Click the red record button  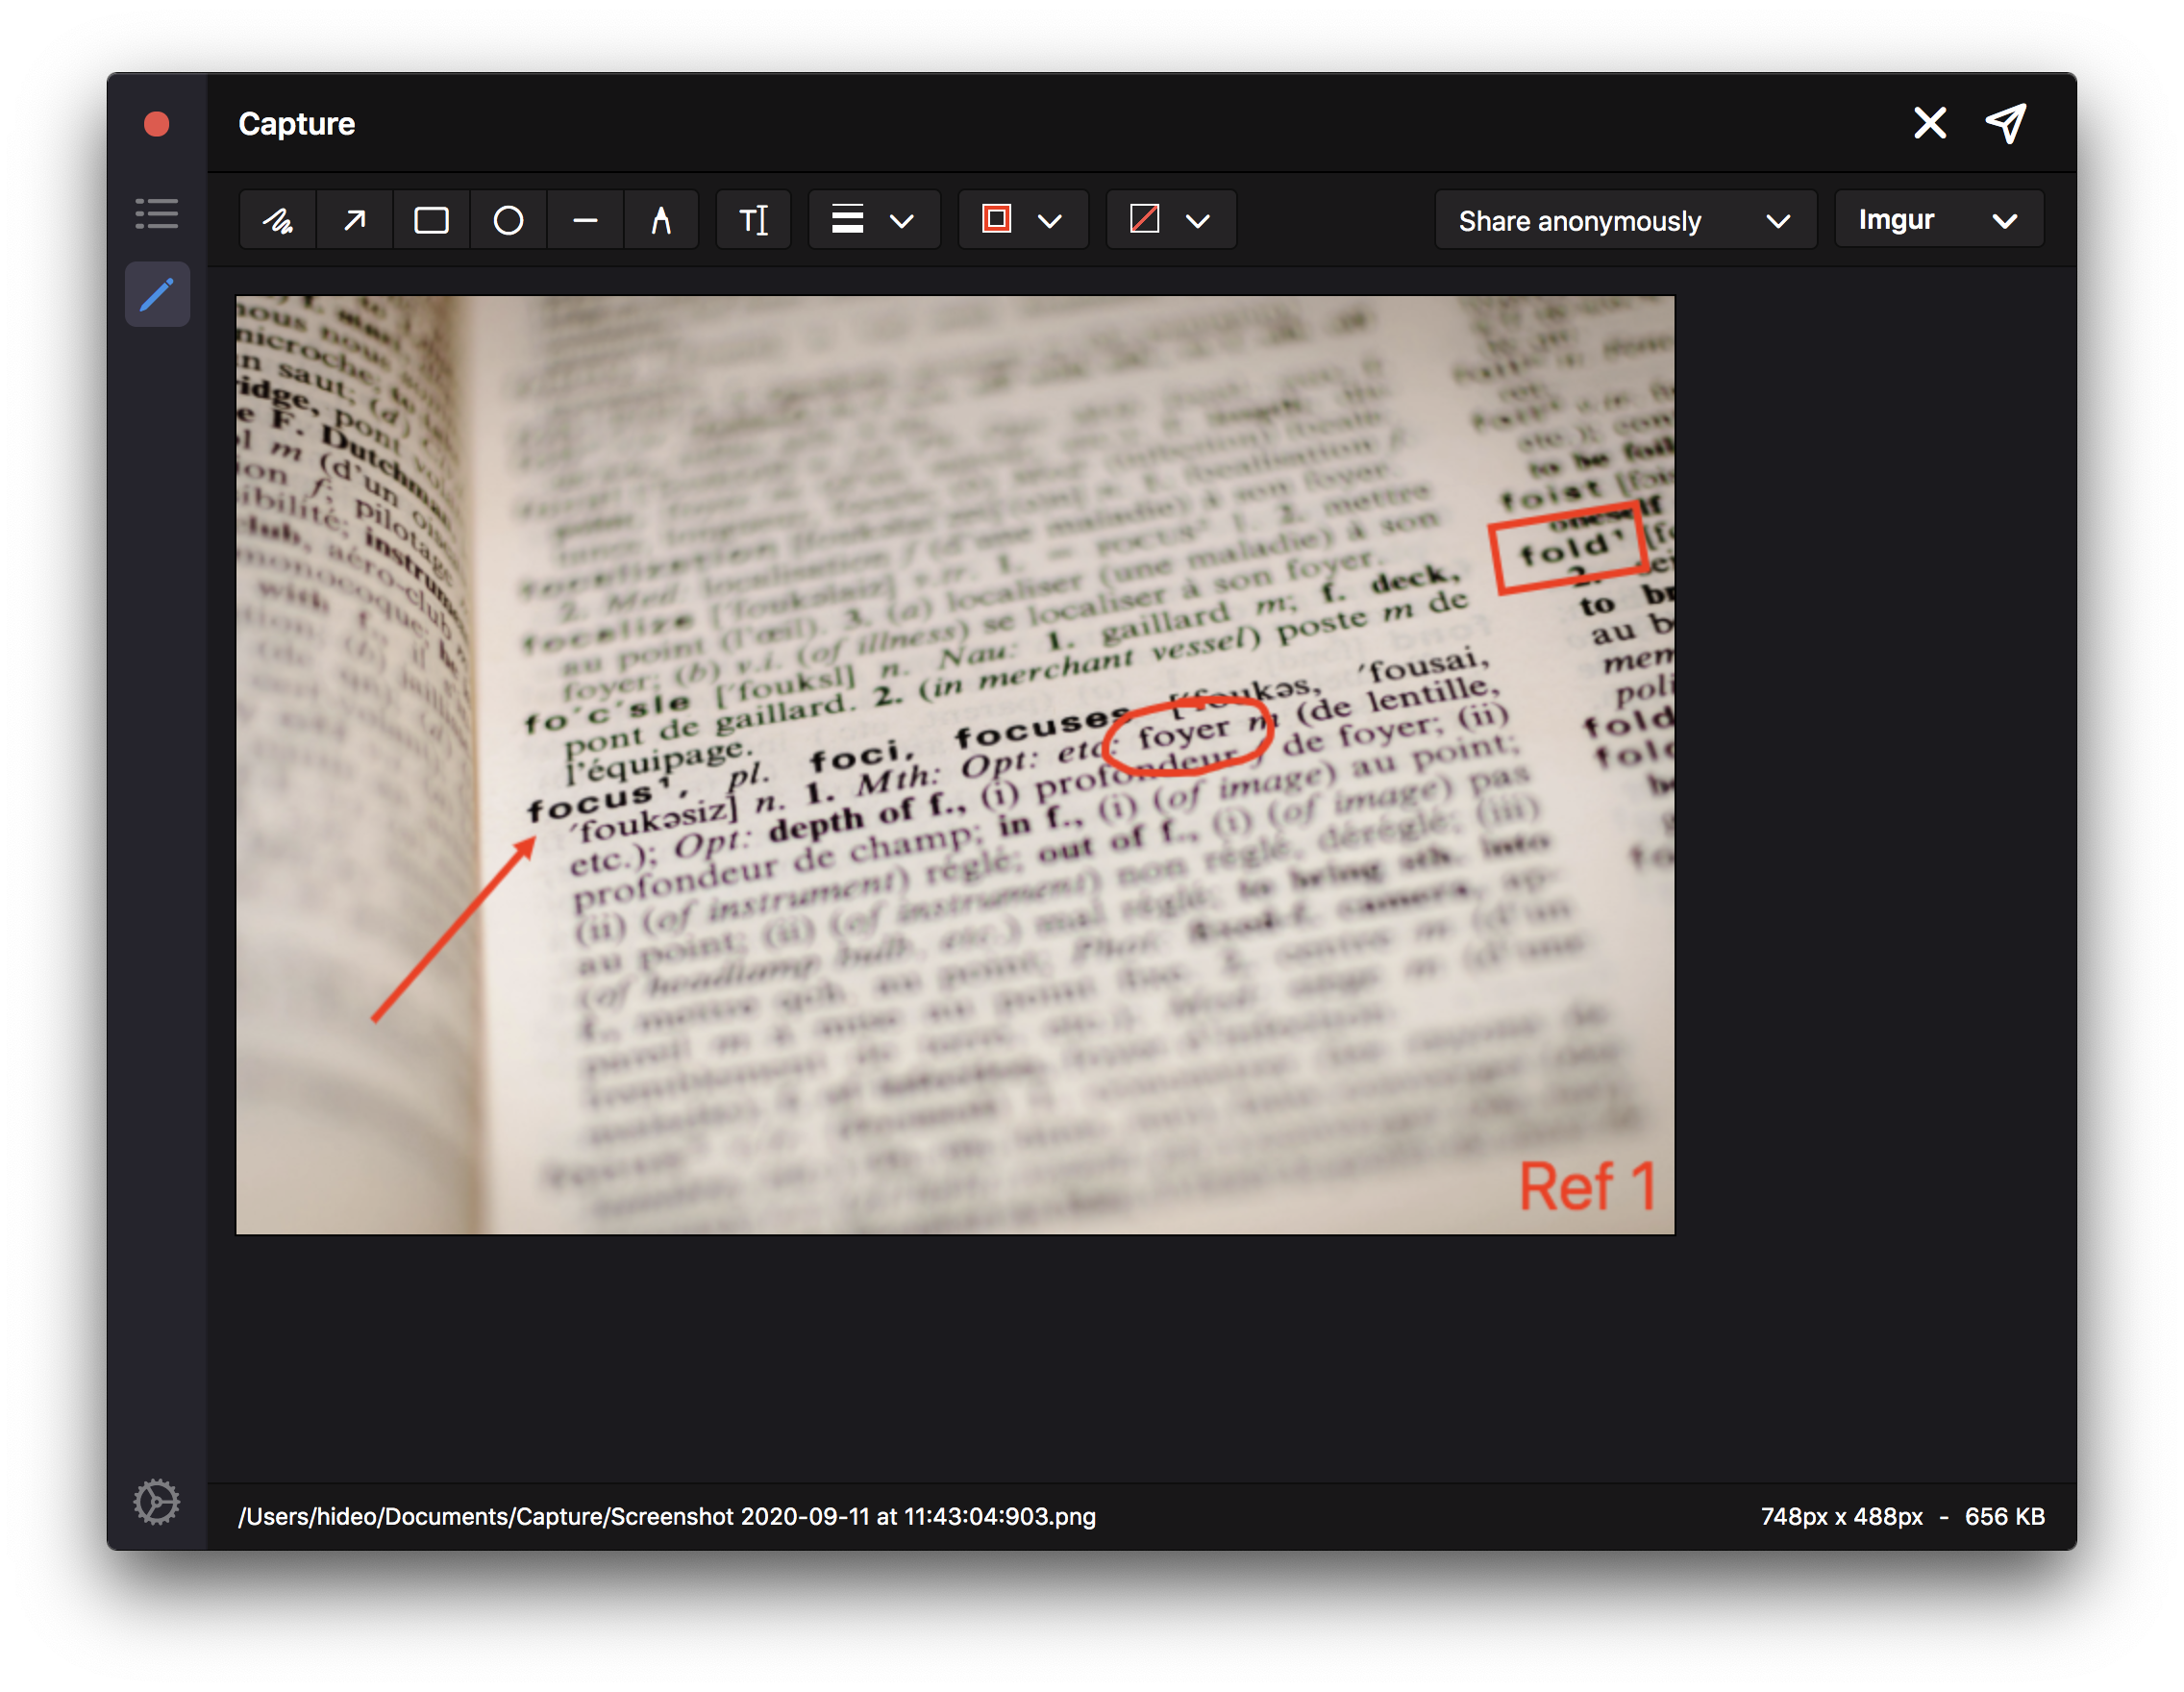(157, 124)
